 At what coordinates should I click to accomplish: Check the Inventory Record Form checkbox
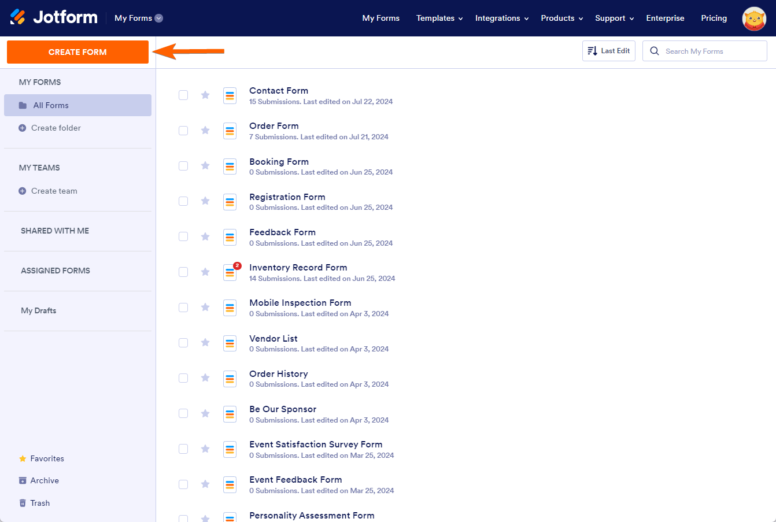183,272
